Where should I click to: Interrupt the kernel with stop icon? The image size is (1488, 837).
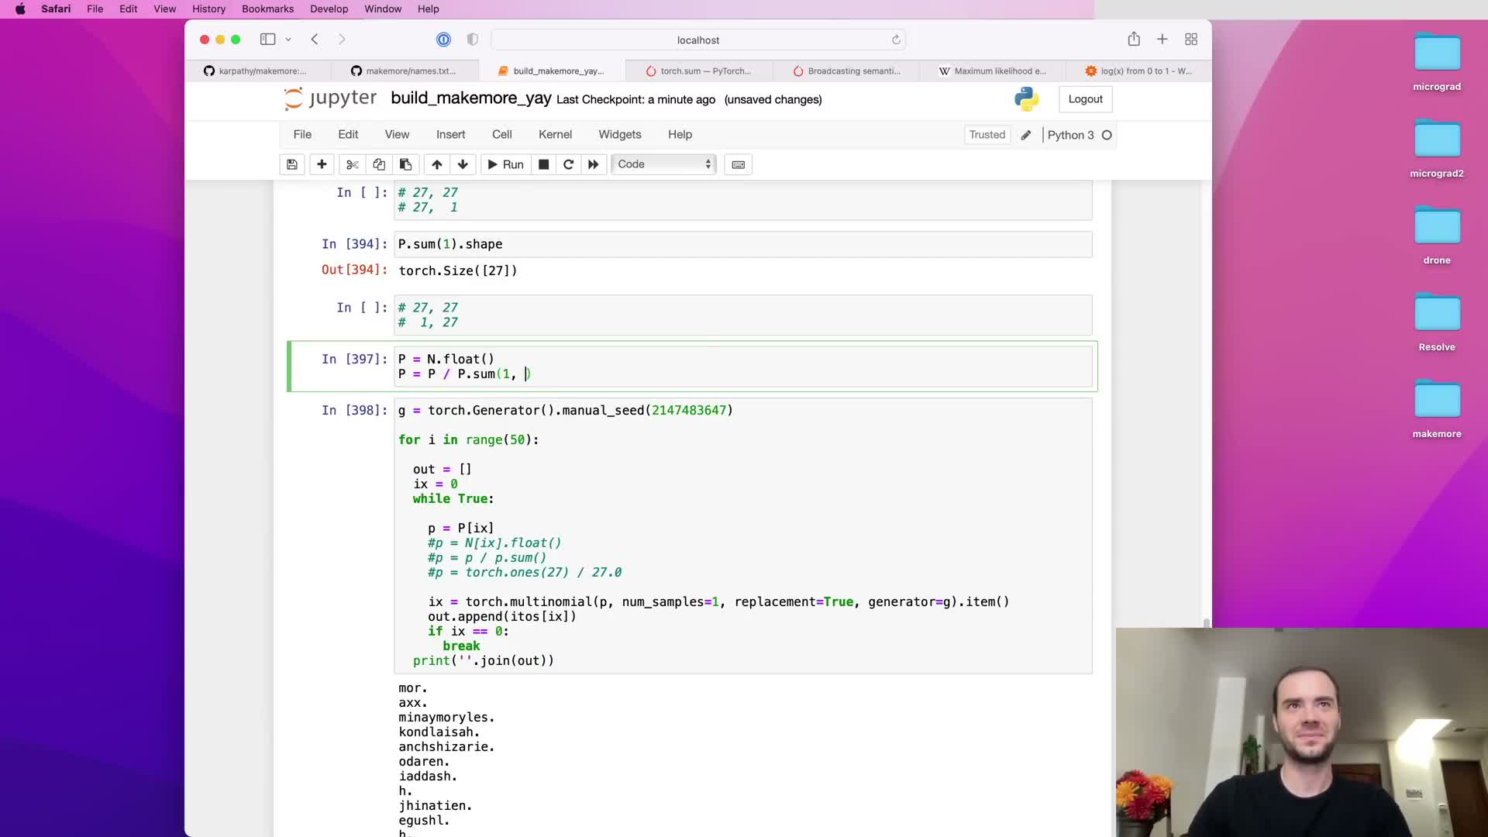[544, 164]
